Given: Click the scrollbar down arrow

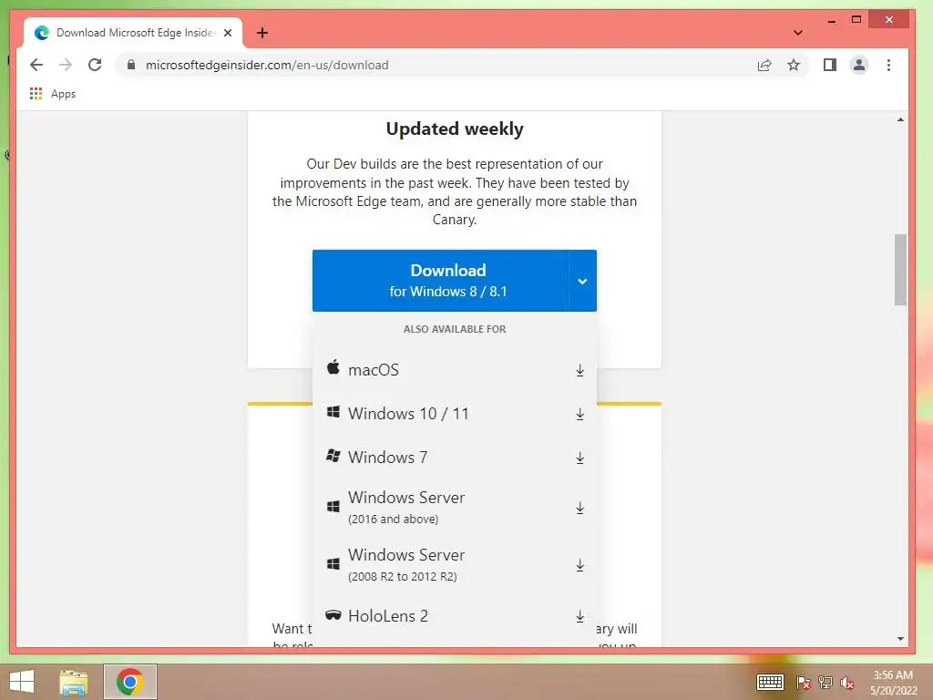Looking at the screenshot, I should click(900, 639).
